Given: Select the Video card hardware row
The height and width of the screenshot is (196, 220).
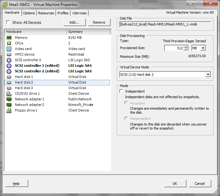Looking at the screenshot, I should [57, 49].
